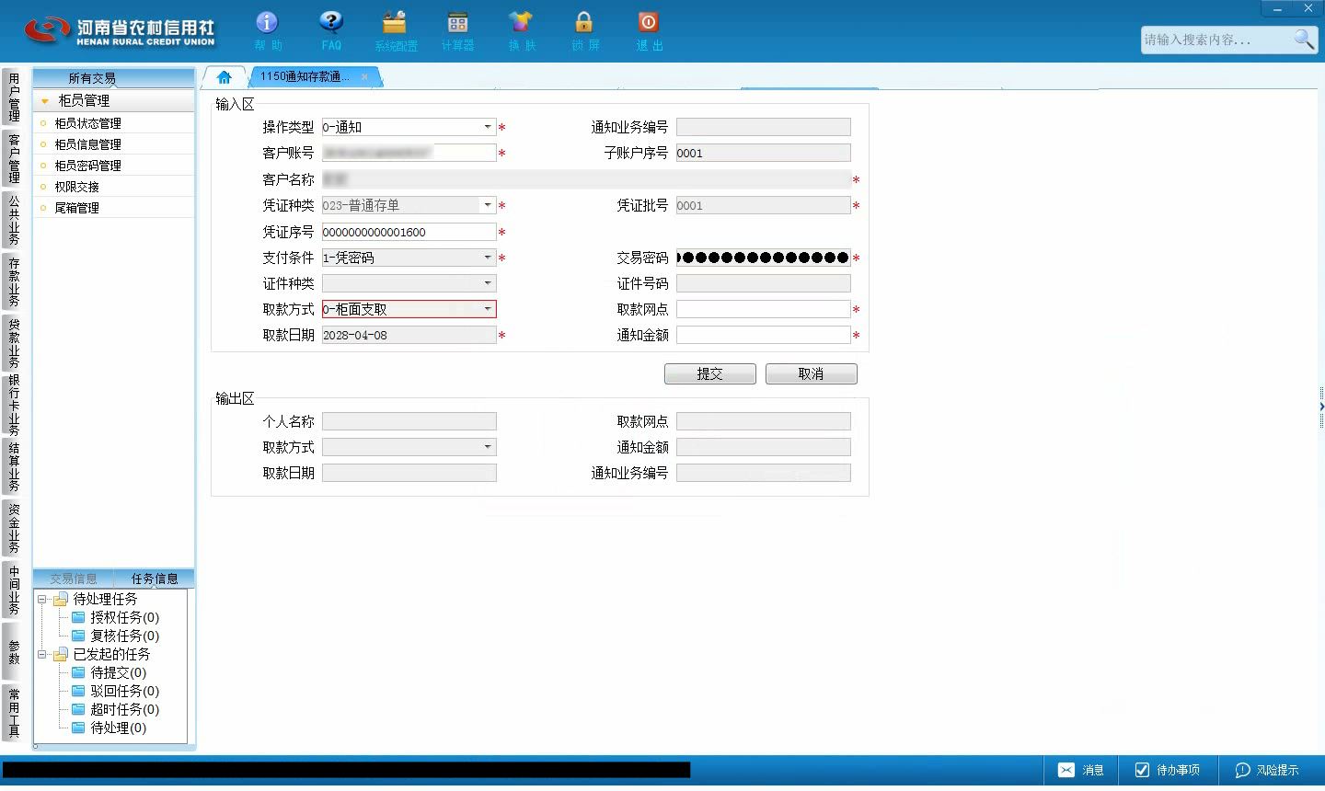Click the Henan Rural Credit Union logo
Viewport: 1325px width, 791px height.
[119, 31]
